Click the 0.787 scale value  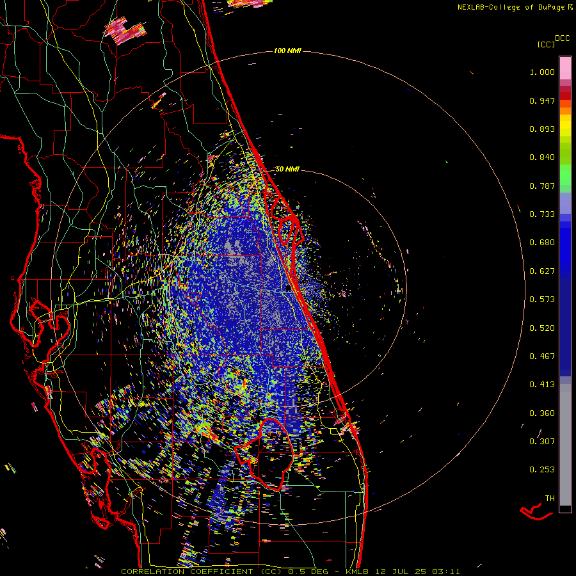(x=542, y=186)
